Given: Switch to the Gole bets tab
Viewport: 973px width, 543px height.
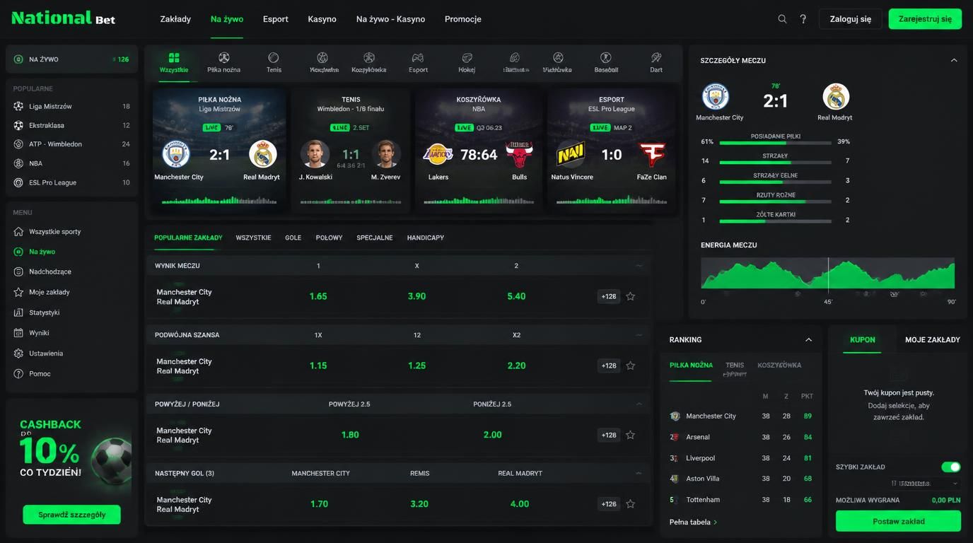Looking at the screenshot, I should [x=293, y=238].
